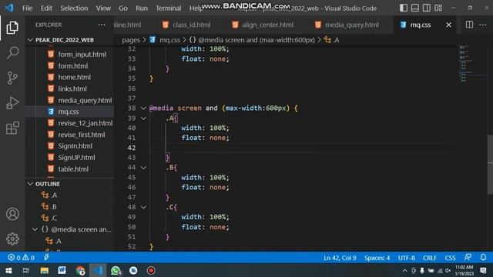Open errors and warnings in status bar
Viewport: 493px width, 277px height.
[22, 258]
